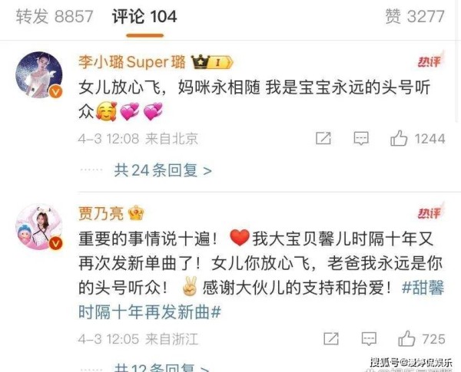Open the 赞 3277 likes tab
Viewport: 461px width, 372px height.
pos(415,16)
